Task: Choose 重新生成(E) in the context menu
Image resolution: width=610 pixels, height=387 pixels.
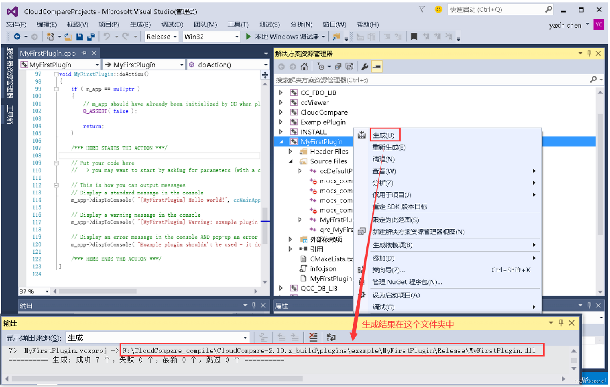Action: [x=389, y=147]
